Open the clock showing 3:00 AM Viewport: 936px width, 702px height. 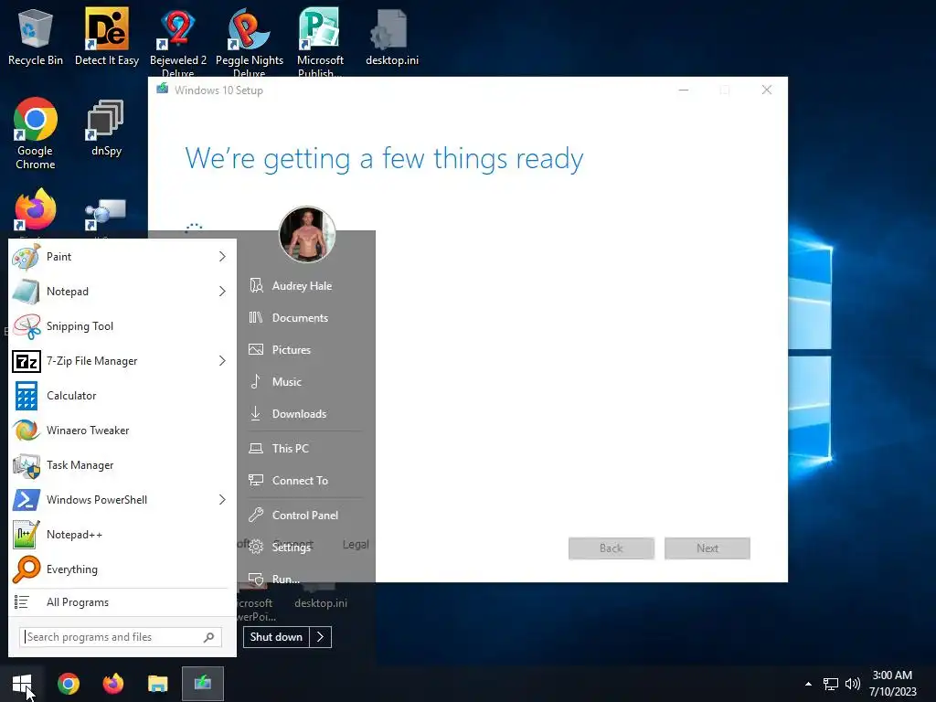(x=892, y=684)
